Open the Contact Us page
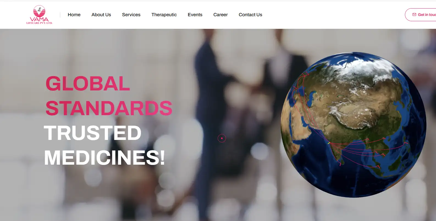This screenshot has height=221, width=436. click(250, 15)
